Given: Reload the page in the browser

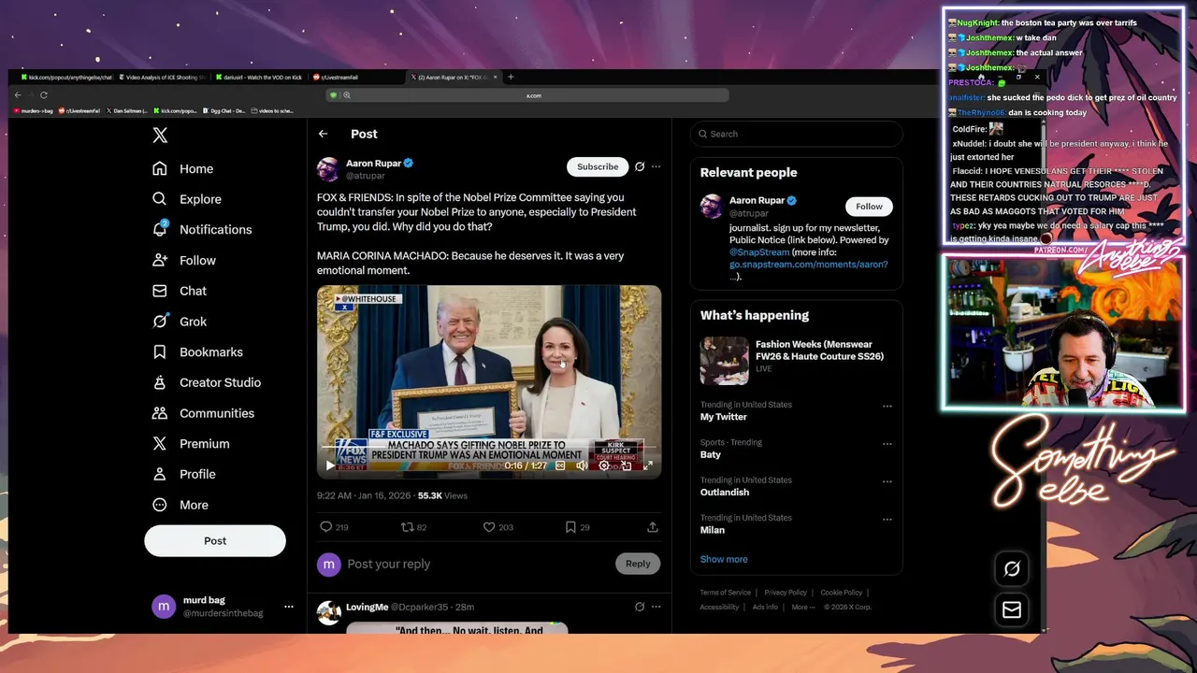Looking at the screenshot, I should pyautogui.click(x=43, y=94).
